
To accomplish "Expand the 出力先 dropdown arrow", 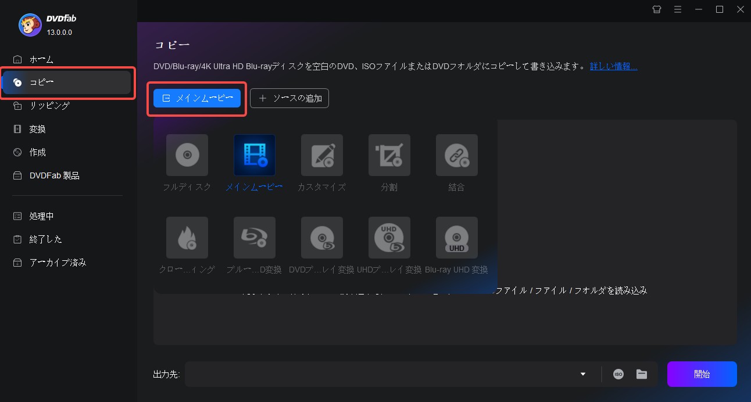I will (x=583, y=374).
